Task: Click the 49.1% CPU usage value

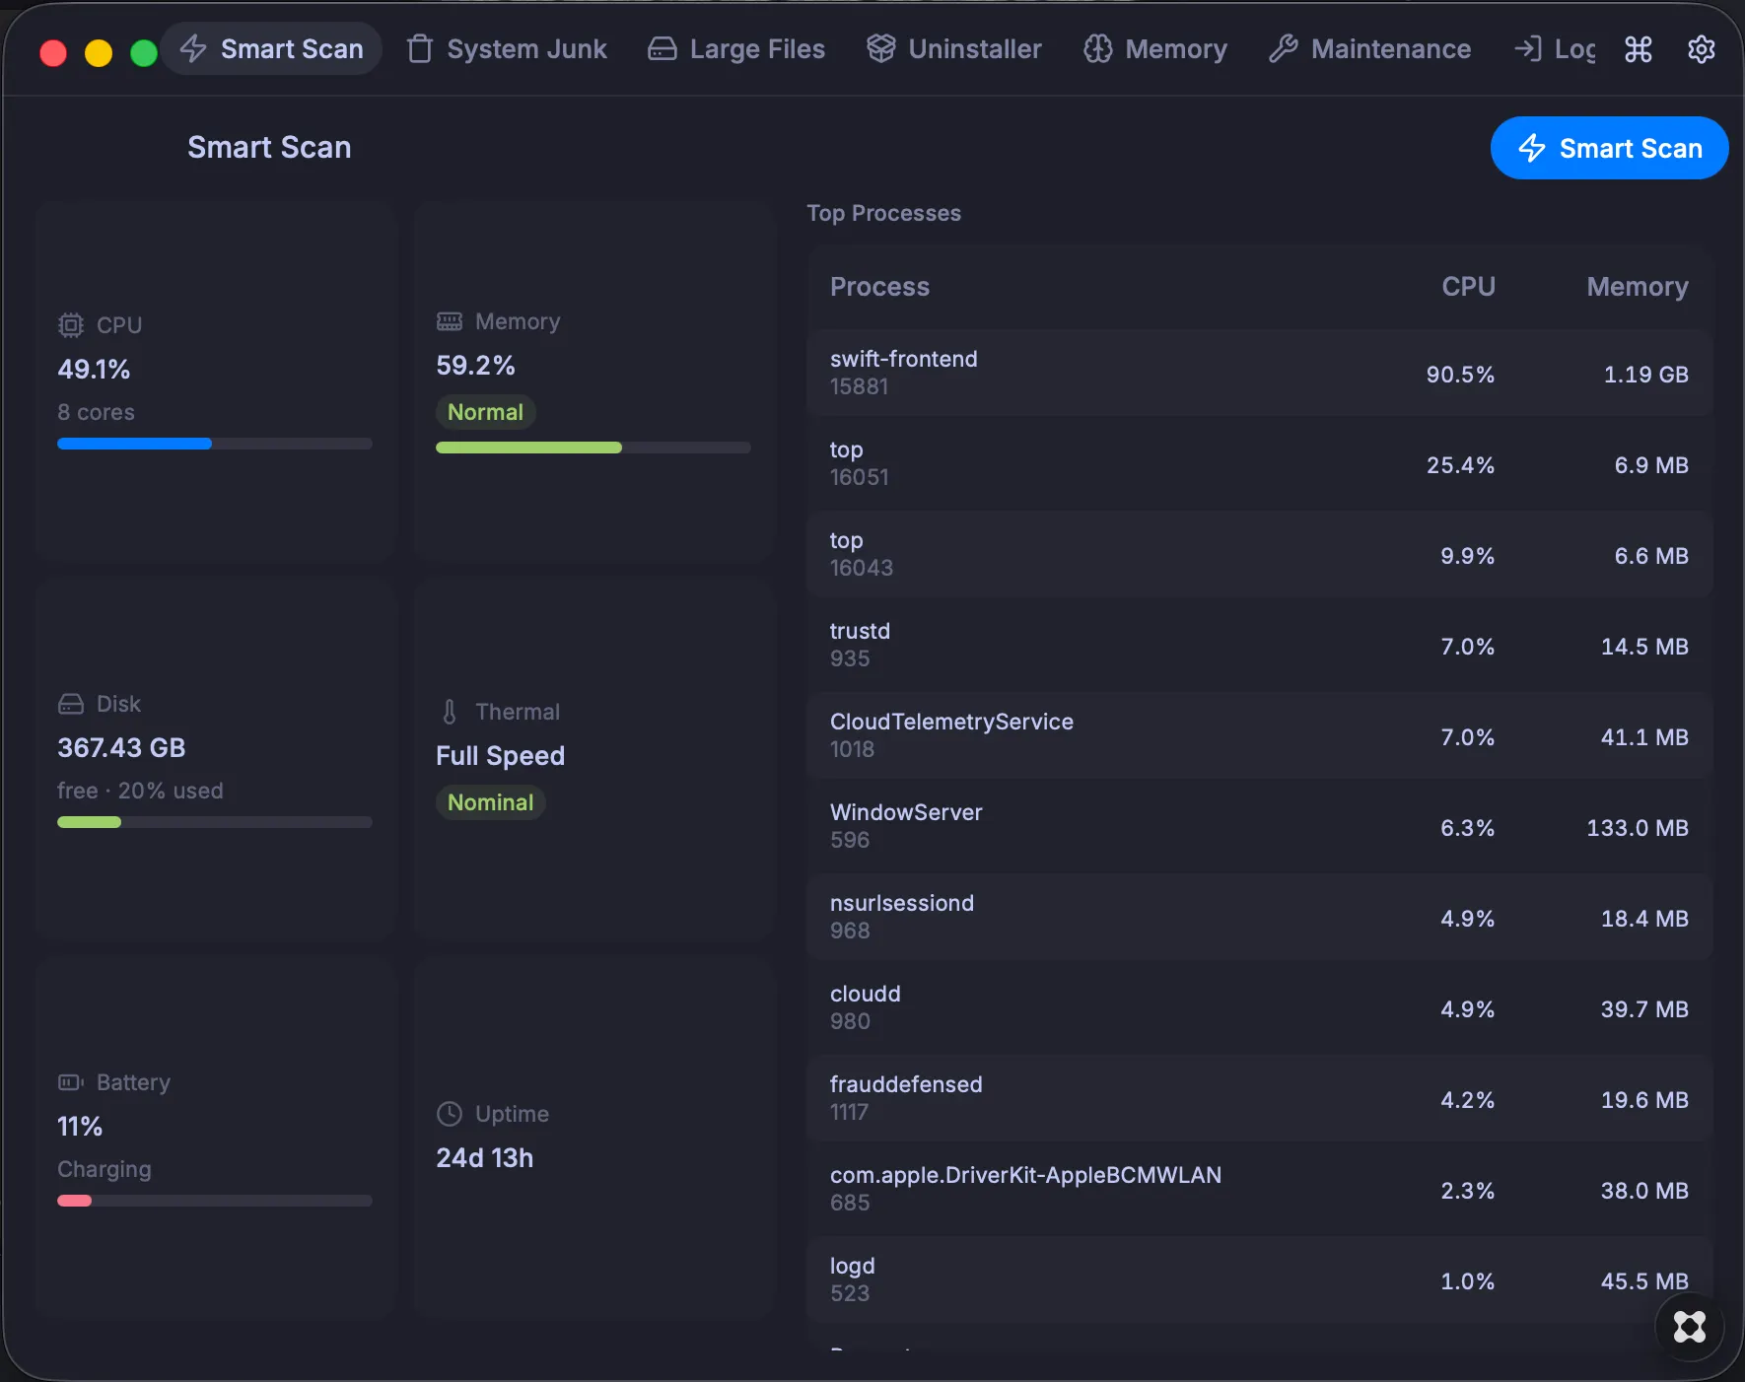Action: (94, 370)
